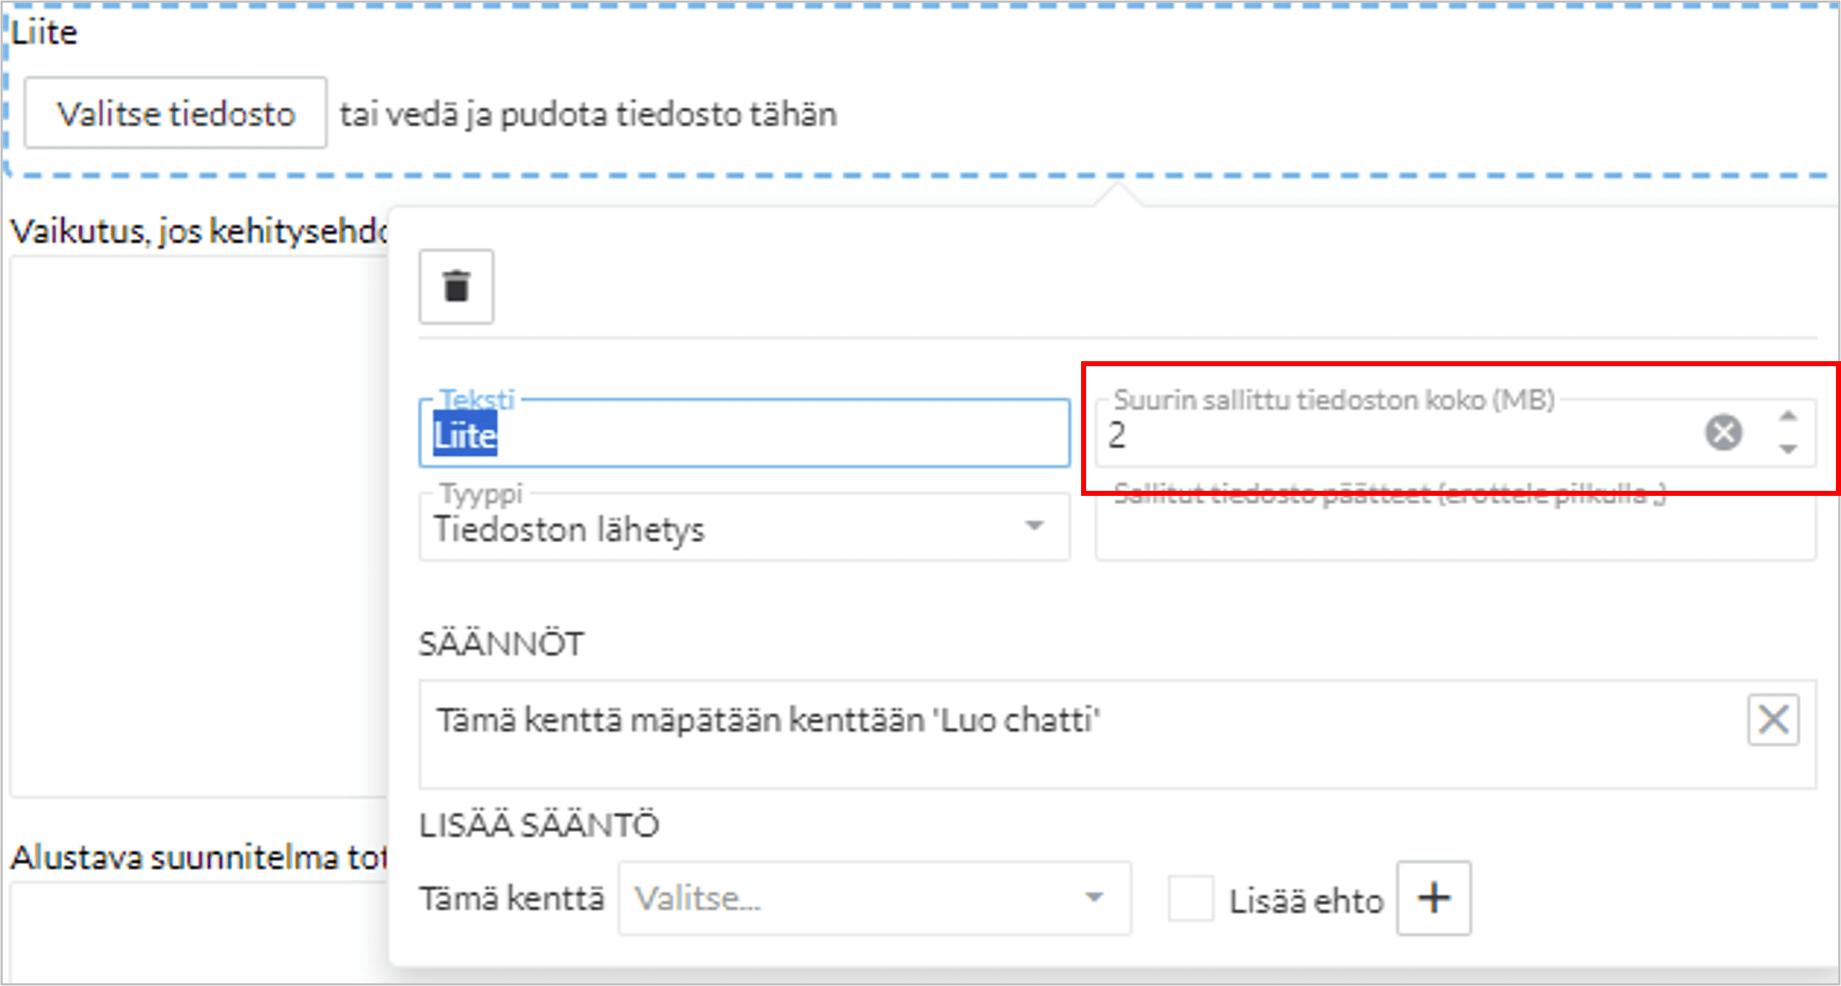This screenshot has height=986, width=1841.
Task: Click the mapping rule text row
Action: point(767,721)
